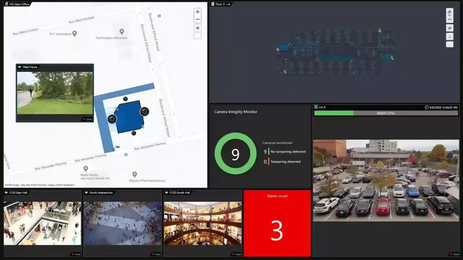Select the west camera with the view cone
Image resolution: width=463 pixels, height=260 pixels.
(112, 119)
